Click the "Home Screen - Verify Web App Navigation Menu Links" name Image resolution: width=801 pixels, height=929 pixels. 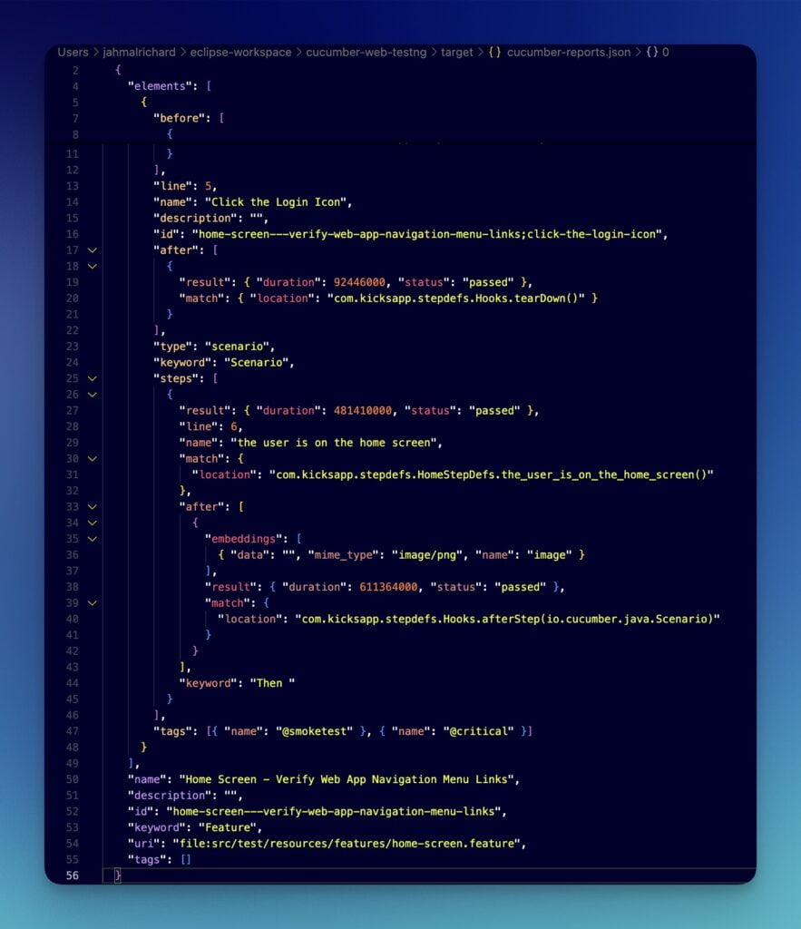click(347, 779)
